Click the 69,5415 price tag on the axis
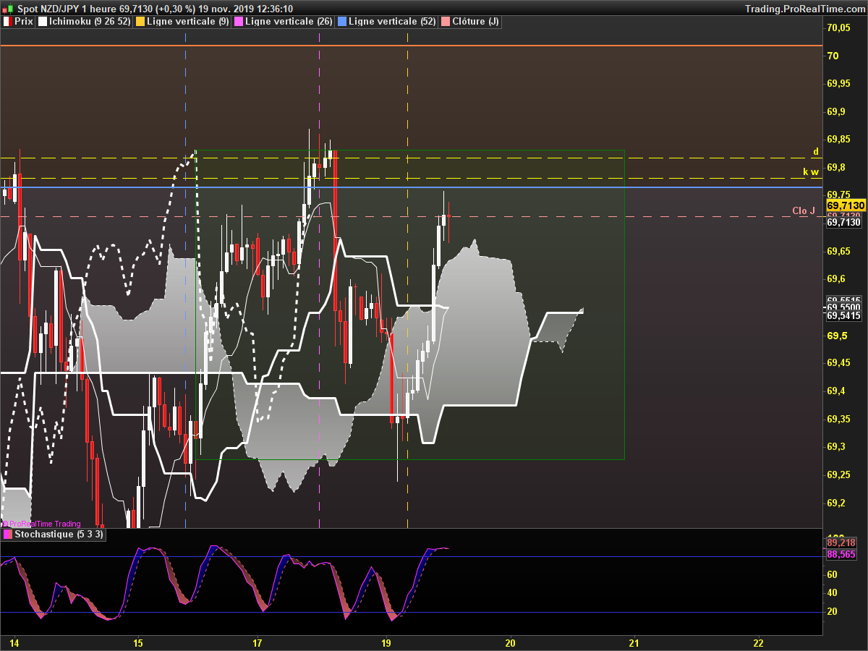Image resolution: width=868 pixels, height=651 pixels. [846, 315]
